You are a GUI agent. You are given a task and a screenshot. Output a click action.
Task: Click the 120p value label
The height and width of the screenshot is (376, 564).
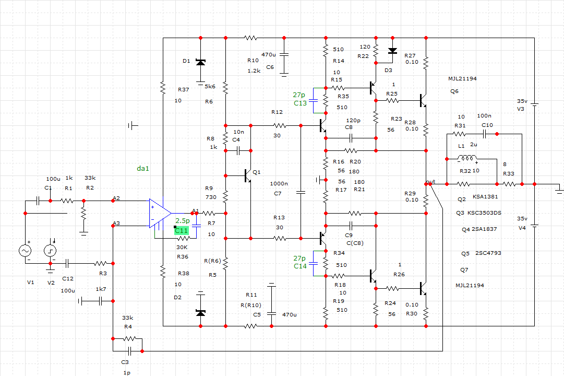tap(353, 121)
